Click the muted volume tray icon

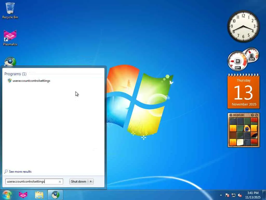240,195
